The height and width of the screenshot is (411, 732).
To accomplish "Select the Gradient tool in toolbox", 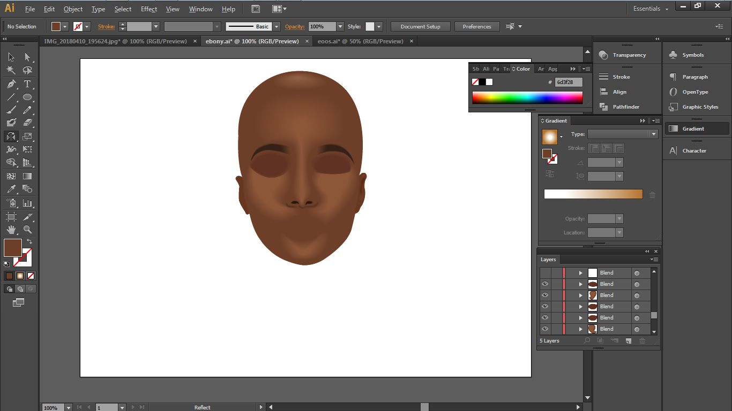I will click(x=27, y=176).
